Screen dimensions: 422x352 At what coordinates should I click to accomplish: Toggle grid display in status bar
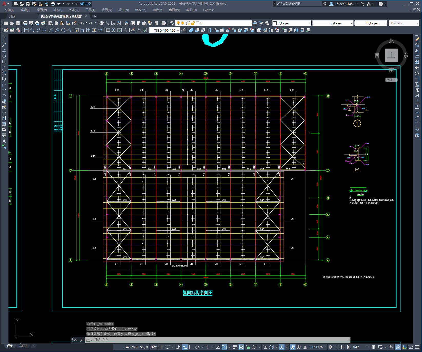click(161, 347)
